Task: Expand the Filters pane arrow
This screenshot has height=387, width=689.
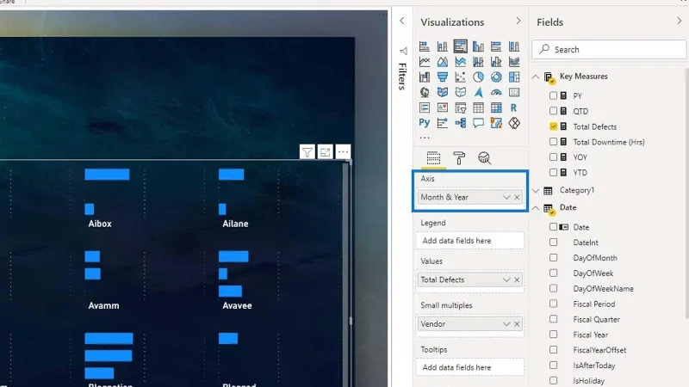Action: (x=402, y=21)
